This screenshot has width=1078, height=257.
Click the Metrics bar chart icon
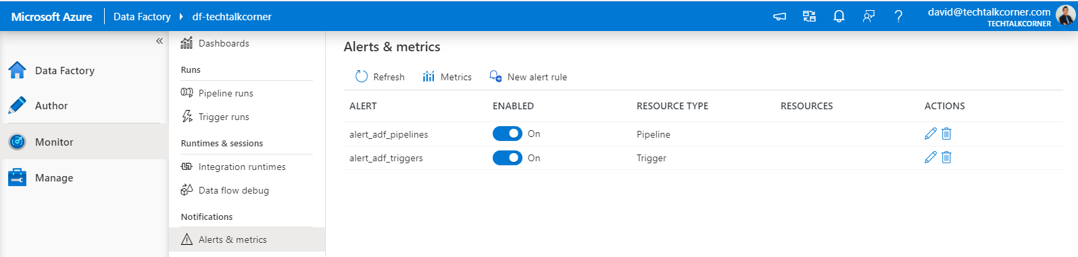pos(428,77)
